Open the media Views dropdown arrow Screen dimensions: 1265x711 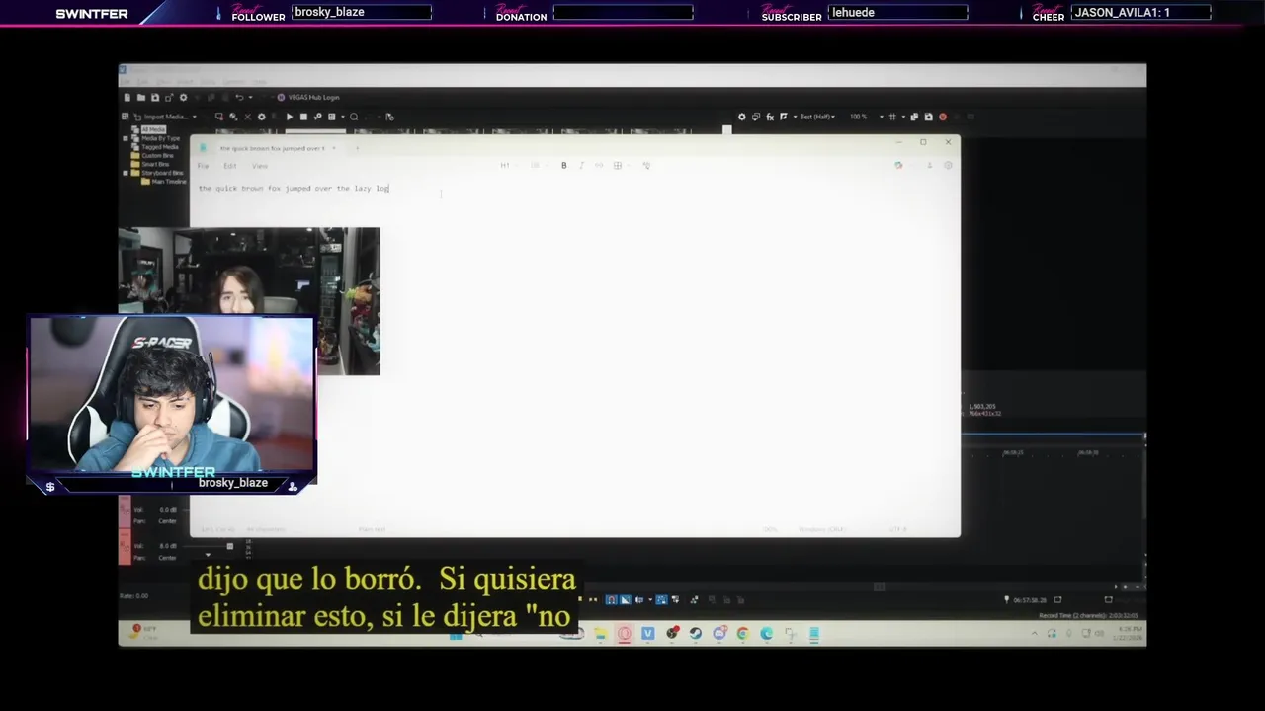tap(343, 117)
